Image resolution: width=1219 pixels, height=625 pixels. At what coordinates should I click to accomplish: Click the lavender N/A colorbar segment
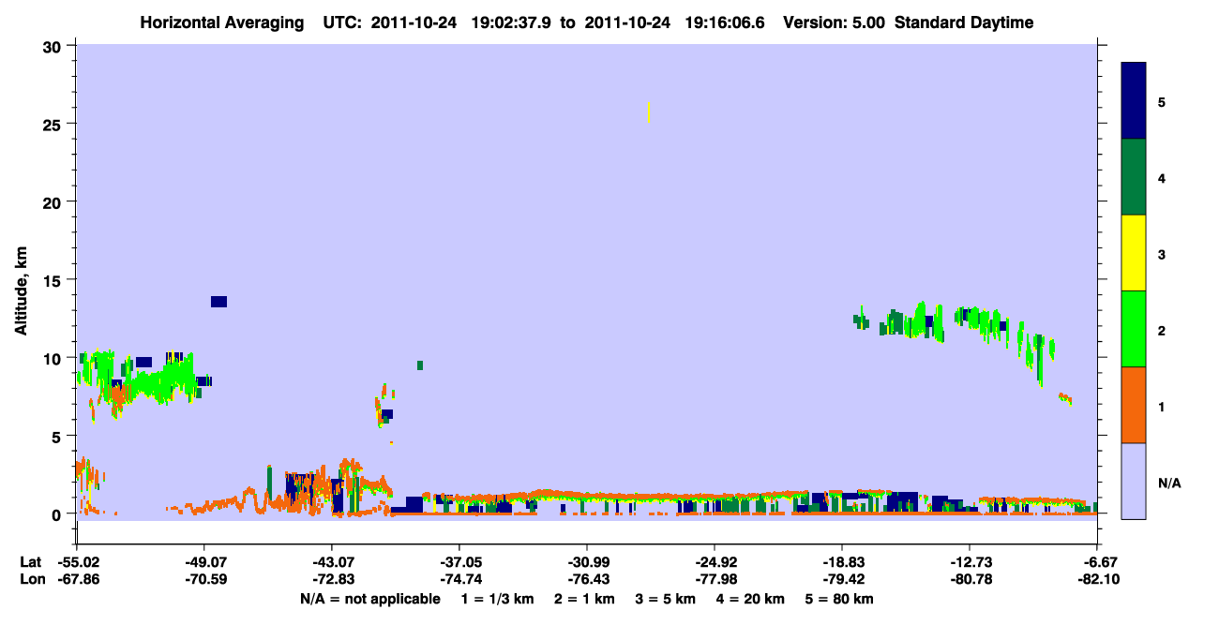pyautogui.click(x=1134, y=481)
